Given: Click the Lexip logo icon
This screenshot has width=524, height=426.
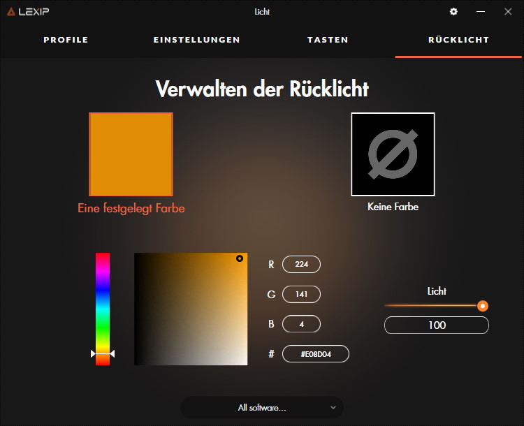Looking at the screenshot, I should pyautogui.click(x=10, y=12).
